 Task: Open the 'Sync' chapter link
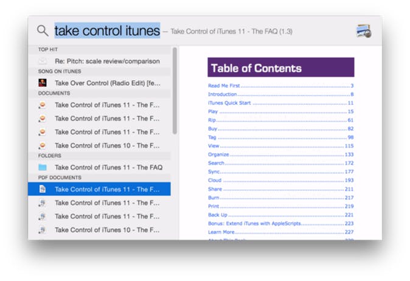(280, 172)
